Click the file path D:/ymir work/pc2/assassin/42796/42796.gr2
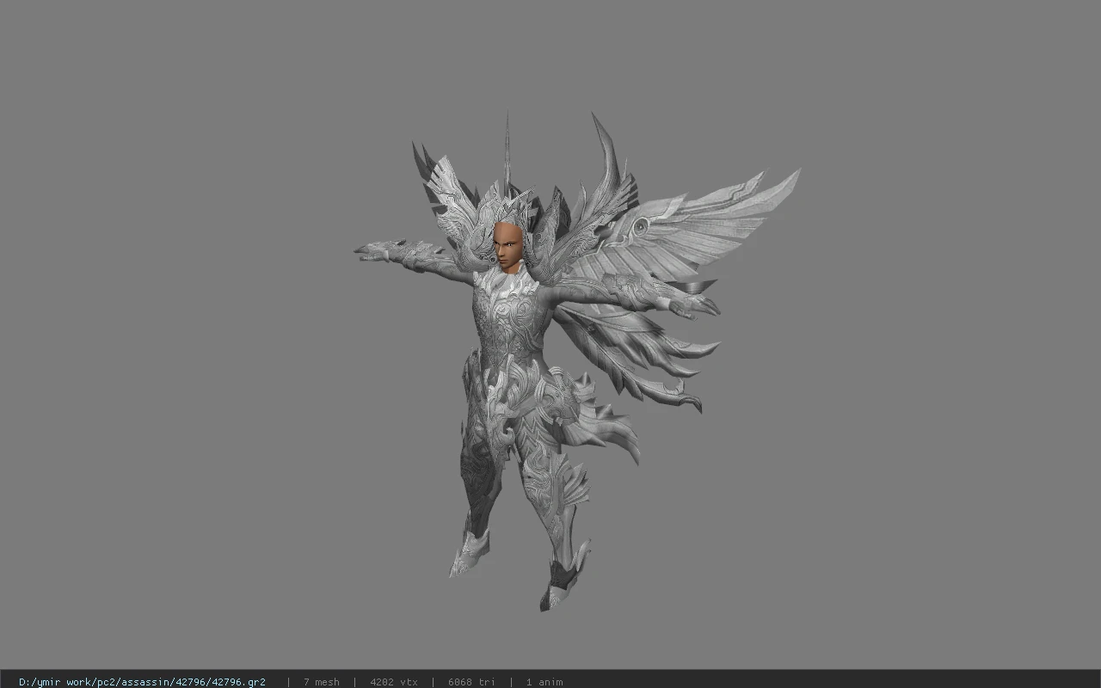Viewport: 1101px width, 688px height. 142,682
